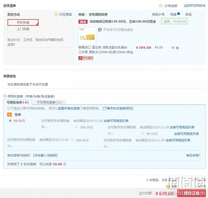Open 该券可用商品列表 for 99-10元 coupon
Screen dimensions: 208x198
point(187,134)
